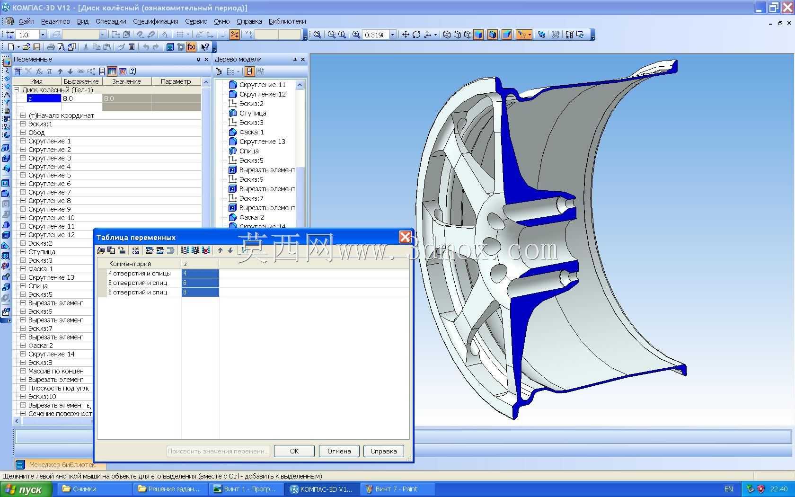This screenshot has width=795, height=497.
Task: Click the 8.0 expression cell of z
Action: tap(82, 98)
